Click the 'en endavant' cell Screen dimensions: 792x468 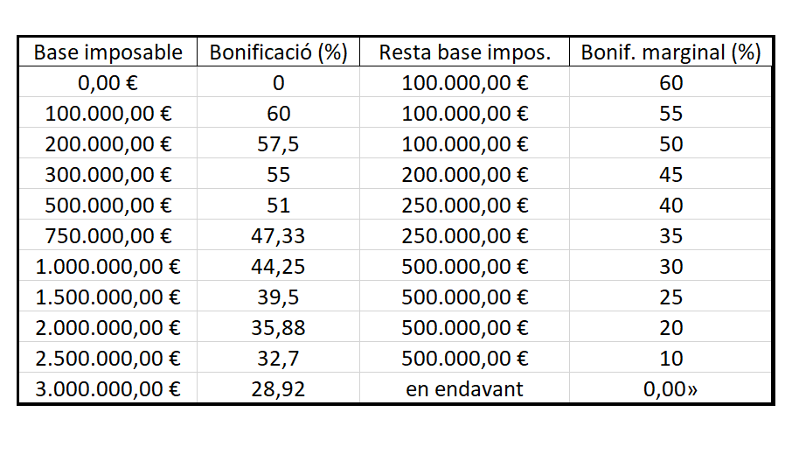pyautogui.click(x=464, y=388)
